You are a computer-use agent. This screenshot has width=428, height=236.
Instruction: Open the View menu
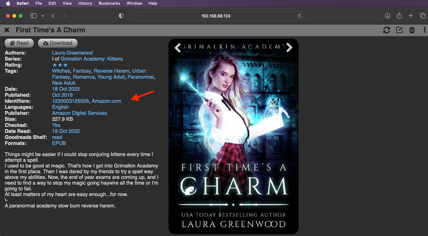[x=67, y=3]
